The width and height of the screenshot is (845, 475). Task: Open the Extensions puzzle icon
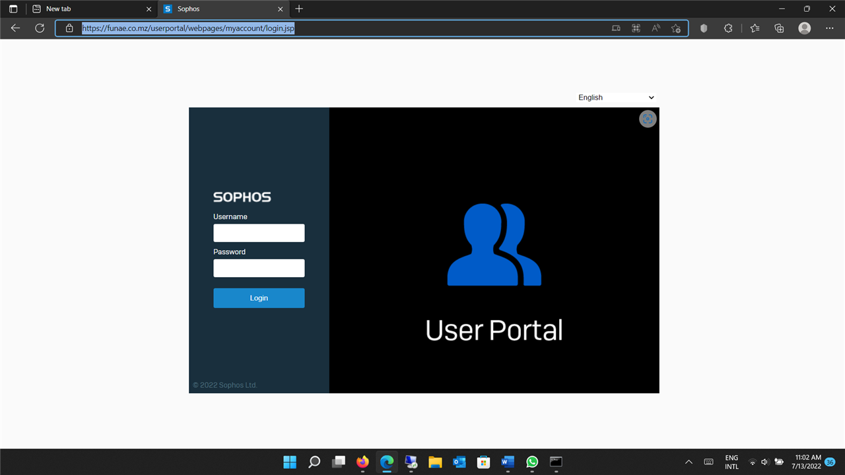[x=728, y=28]
